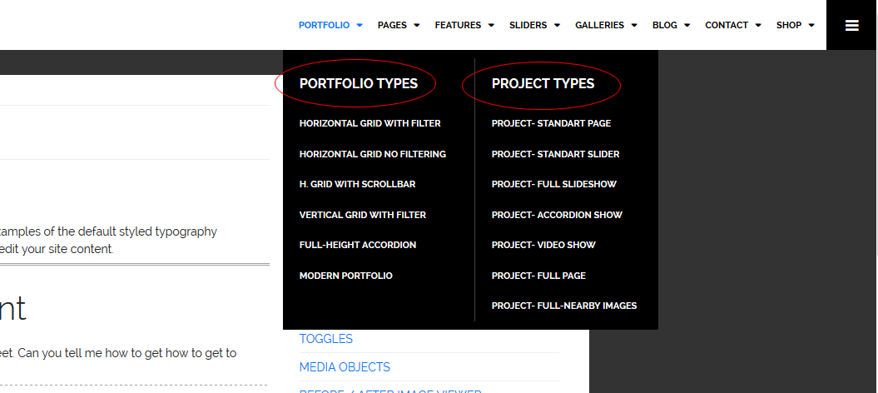Screen dimensions: 878x393
Task: Open the Modern Portfolio page
Action: click(x=345, y=276)
